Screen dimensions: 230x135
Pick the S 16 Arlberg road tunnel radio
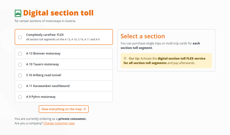point(20,75)
